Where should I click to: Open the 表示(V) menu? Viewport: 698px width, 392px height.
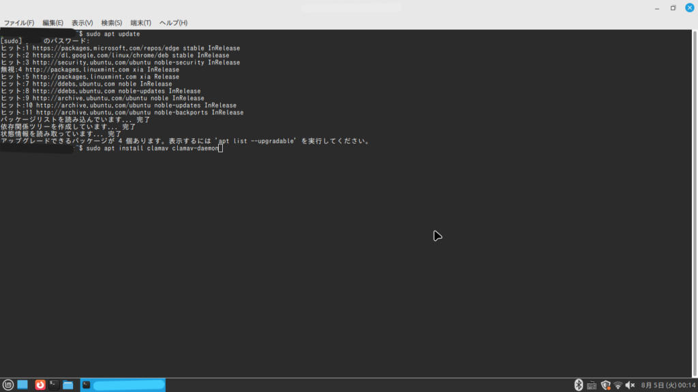82,23
